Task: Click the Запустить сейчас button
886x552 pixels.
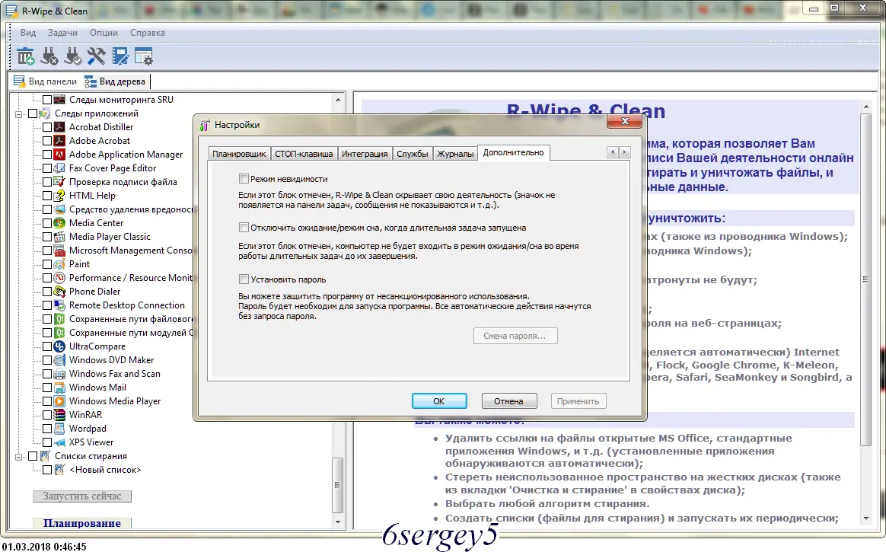Action: coord(82,496)
